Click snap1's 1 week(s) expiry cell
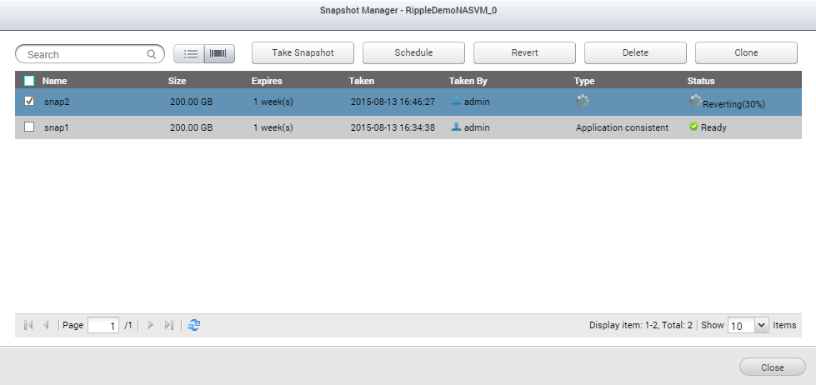The height and width of the screenshot is (385, 816). pos(273,127)
